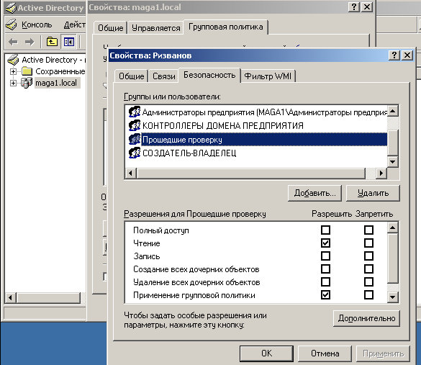This screenshot has height=365, width=421.
Task: Confirm with the OK button
Action: pos(266,353)
